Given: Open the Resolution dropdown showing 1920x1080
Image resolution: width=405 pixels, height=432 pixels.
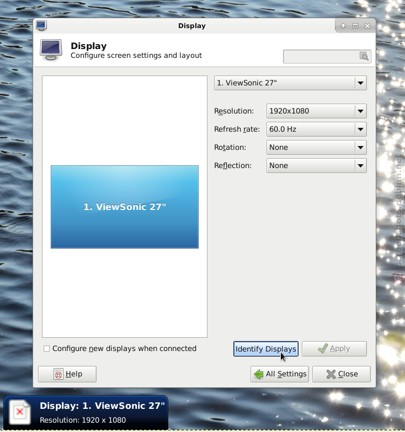Looking at the screenshot, I should pos(317,111).
